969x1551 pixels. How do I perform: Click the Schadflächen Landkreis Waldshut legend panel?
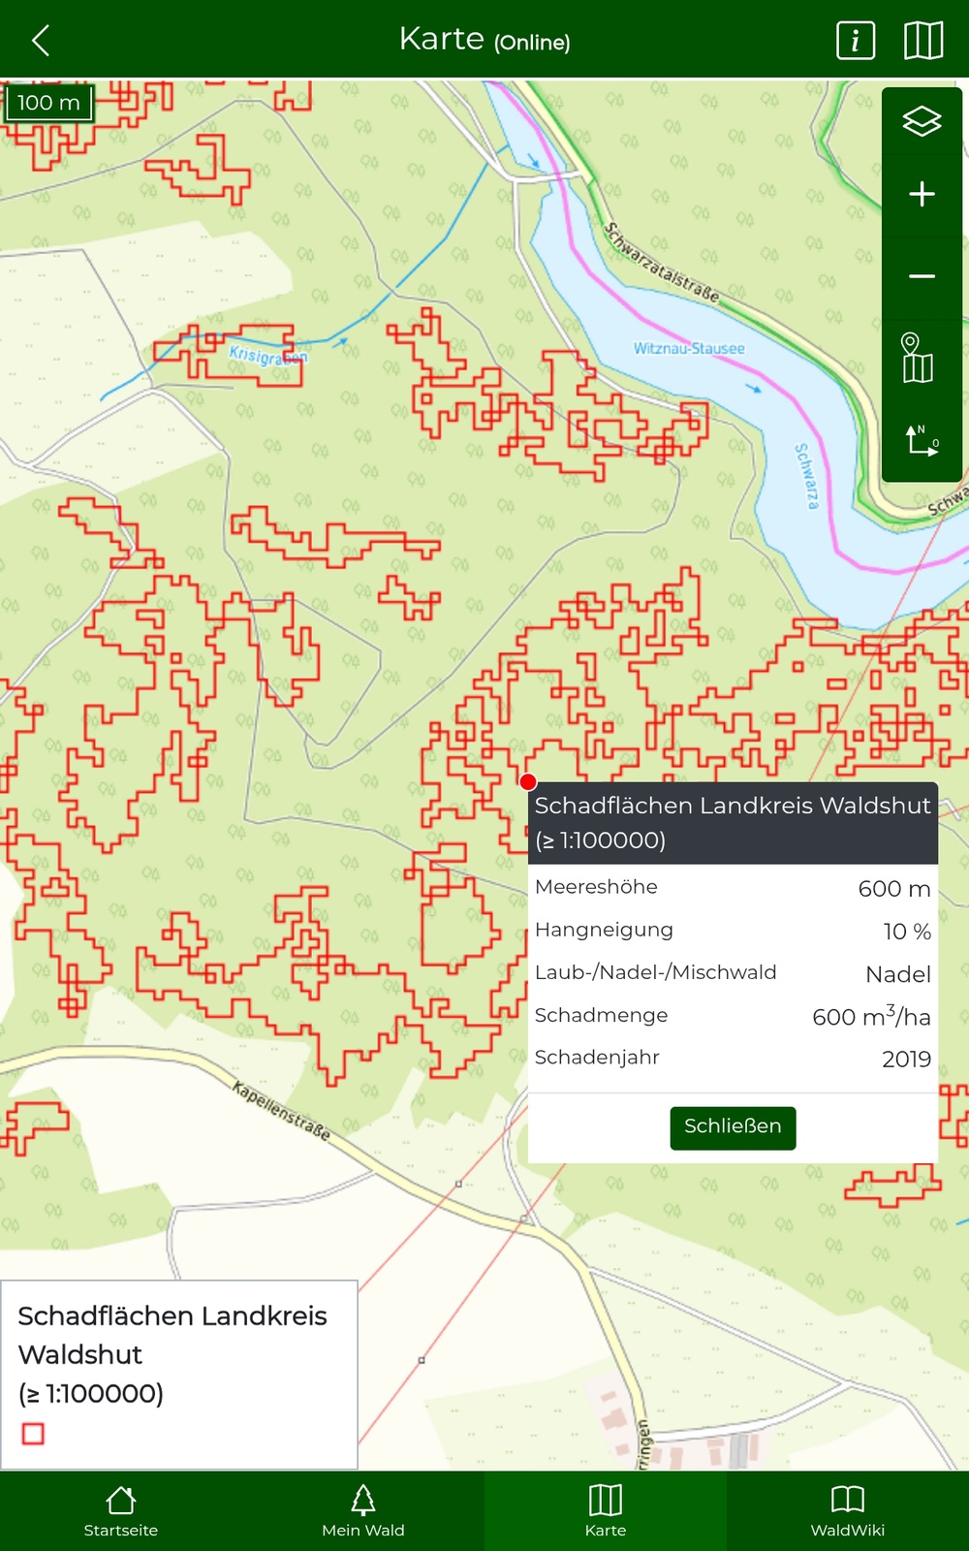point(179,1374)
